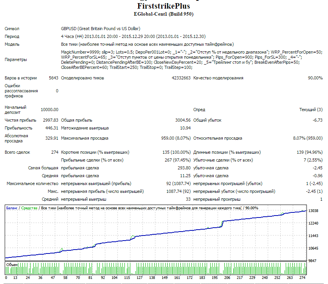Click the Средства legend label in chart
This screenshot has height=284, width=328.
pos(29,208)
